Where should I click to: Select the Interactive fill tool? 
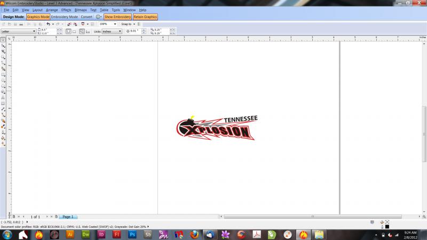[3, 143]
